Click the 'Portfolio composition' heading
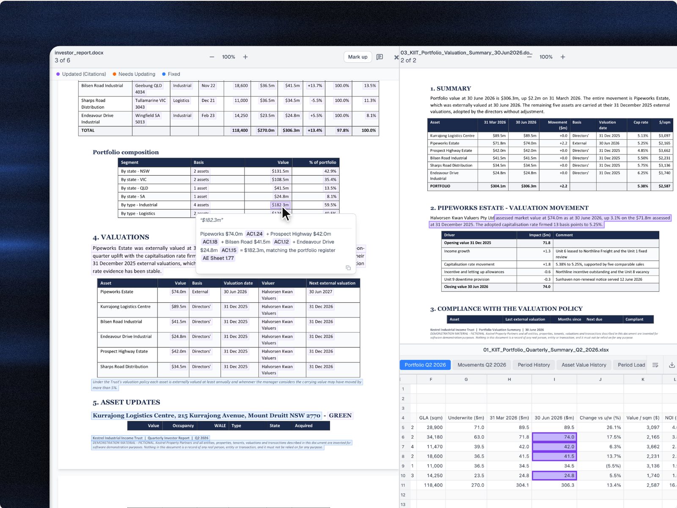677x508 pixels. coord(126,152)
